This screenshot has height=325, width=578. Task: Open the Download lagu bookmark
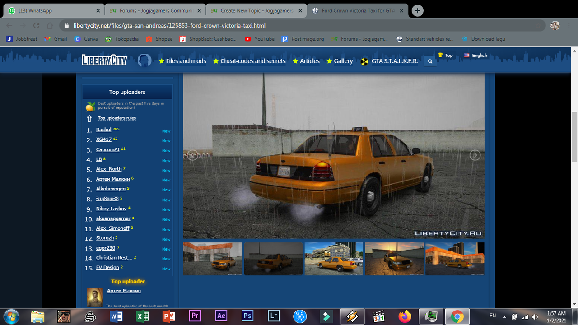coord(483,39)
